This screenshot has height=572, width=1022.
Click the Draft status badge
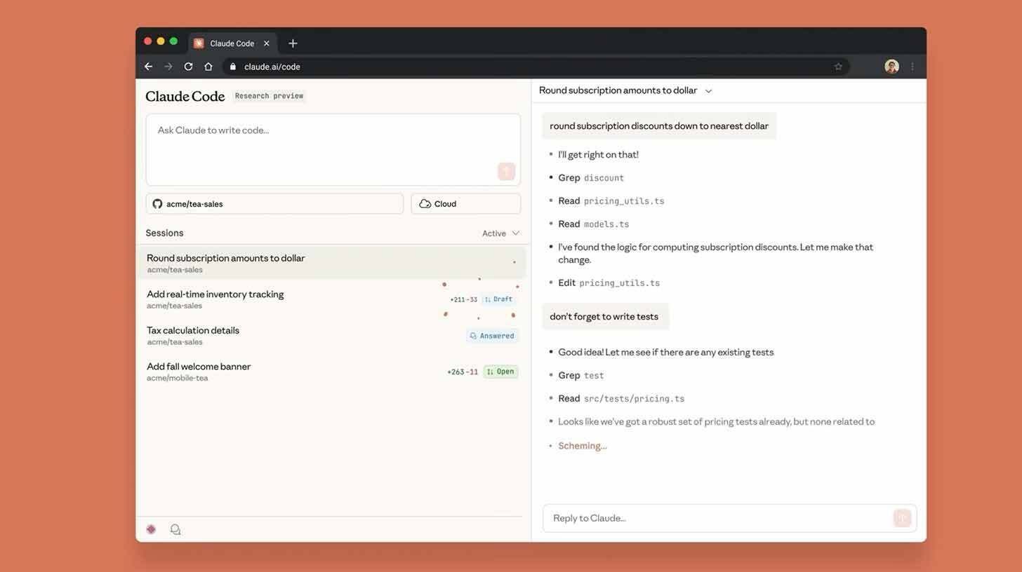pyautogui.click(x=499, y=299)
